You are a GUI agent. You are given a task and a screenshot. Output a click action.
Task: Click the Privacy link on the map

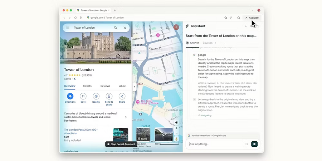pos(136,148)
